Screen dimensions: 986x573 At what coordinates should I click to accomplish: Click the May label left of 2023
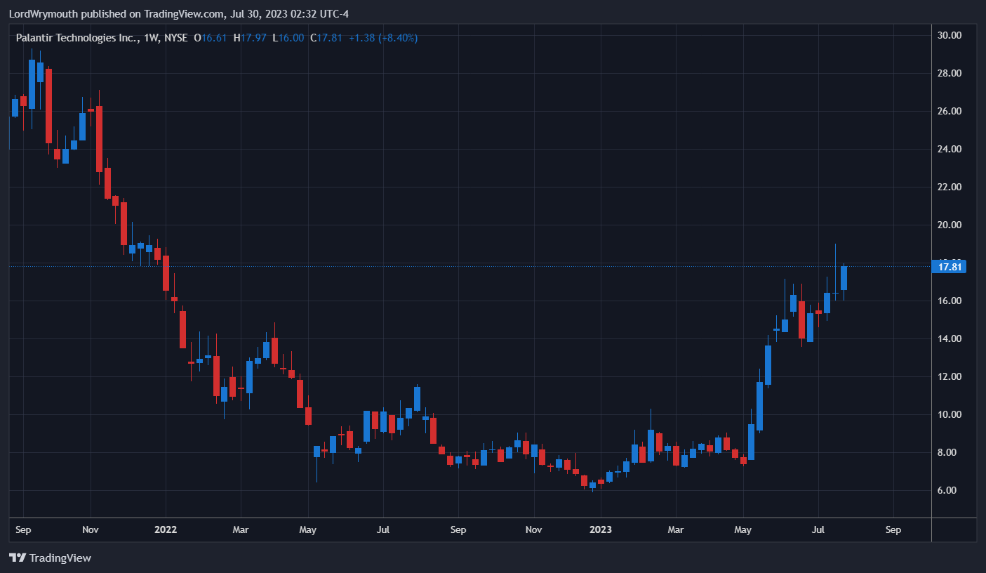307,529
